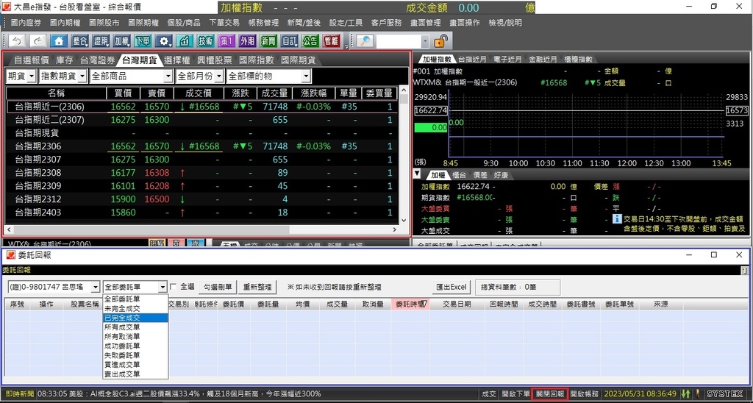The width and height of the screenshot is (753, 403).
Task: Click the redo forward arrow toolbar icon
Action: 38,41
